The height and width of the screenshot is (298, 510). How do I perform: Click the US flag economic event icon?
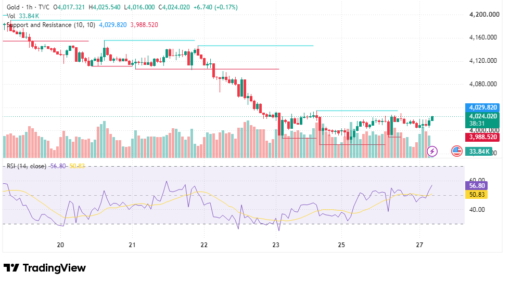(x=457, y=151)
